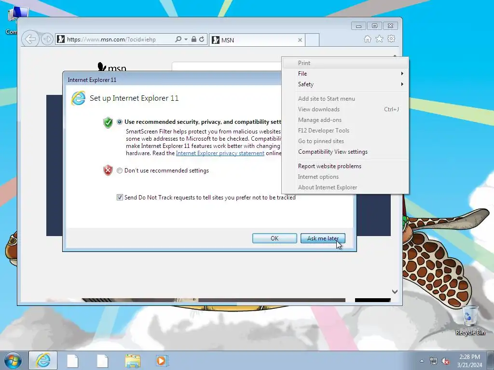Click the security lock icon in address bar

pos(194,40)
